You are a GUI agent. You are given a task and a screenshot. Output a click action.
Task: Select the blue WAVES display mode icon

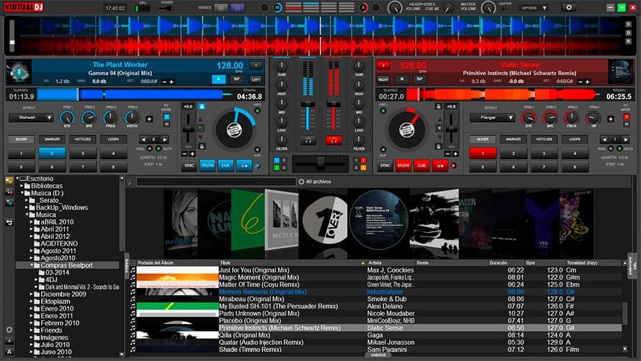click(238, 8)
